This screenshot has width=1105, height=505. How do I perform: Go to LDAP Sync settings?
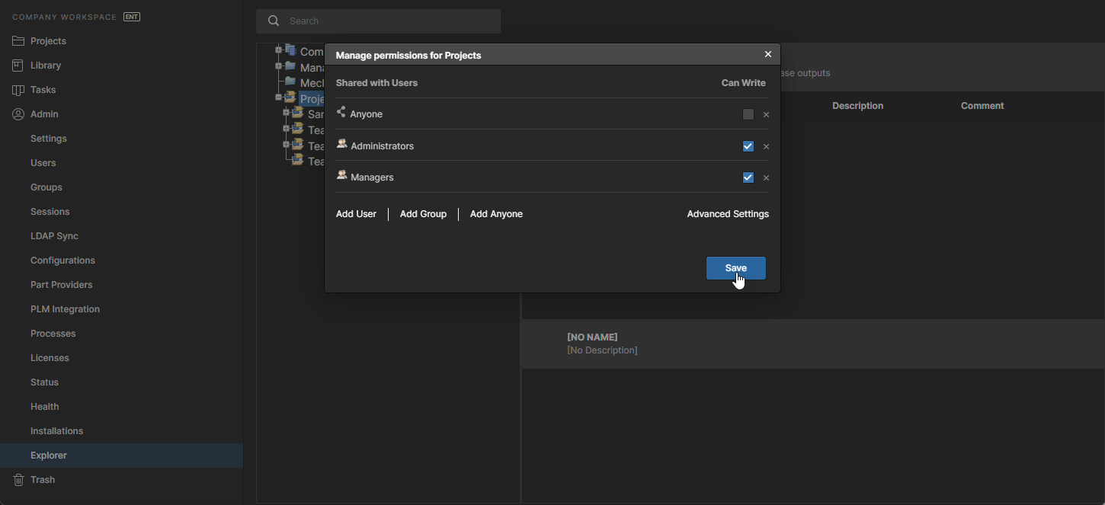54,236
